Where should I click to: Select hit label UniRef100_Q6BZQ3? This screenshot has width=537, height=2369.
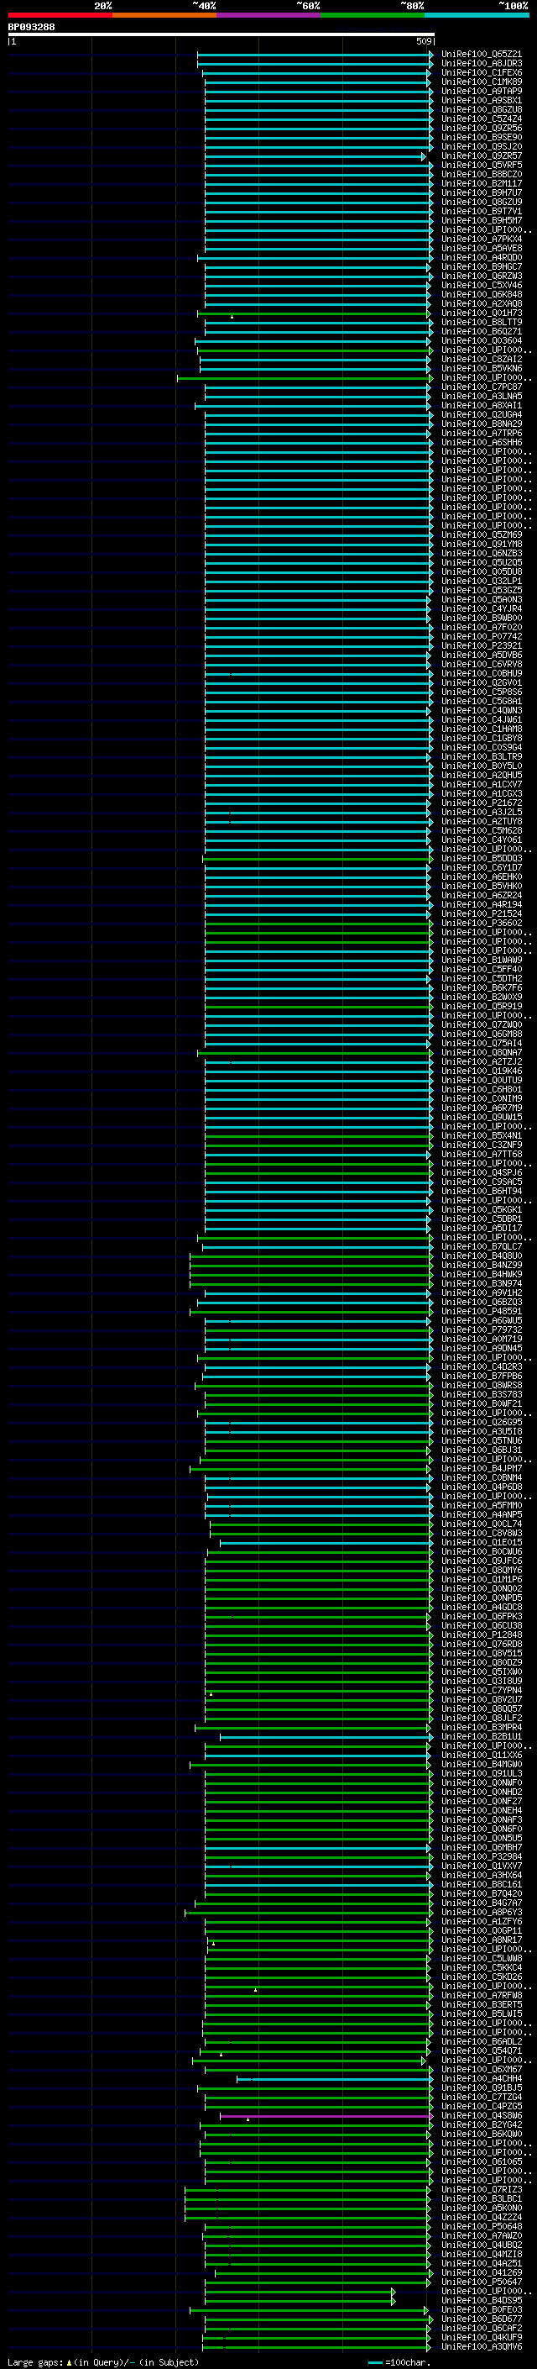tap(482, 1303)
